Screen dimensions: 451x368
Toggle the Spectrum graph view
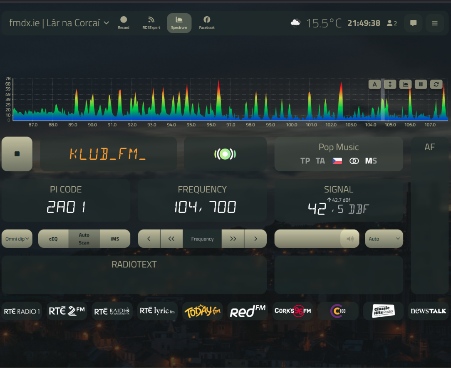pyautogui.click(x=179, y=23)
